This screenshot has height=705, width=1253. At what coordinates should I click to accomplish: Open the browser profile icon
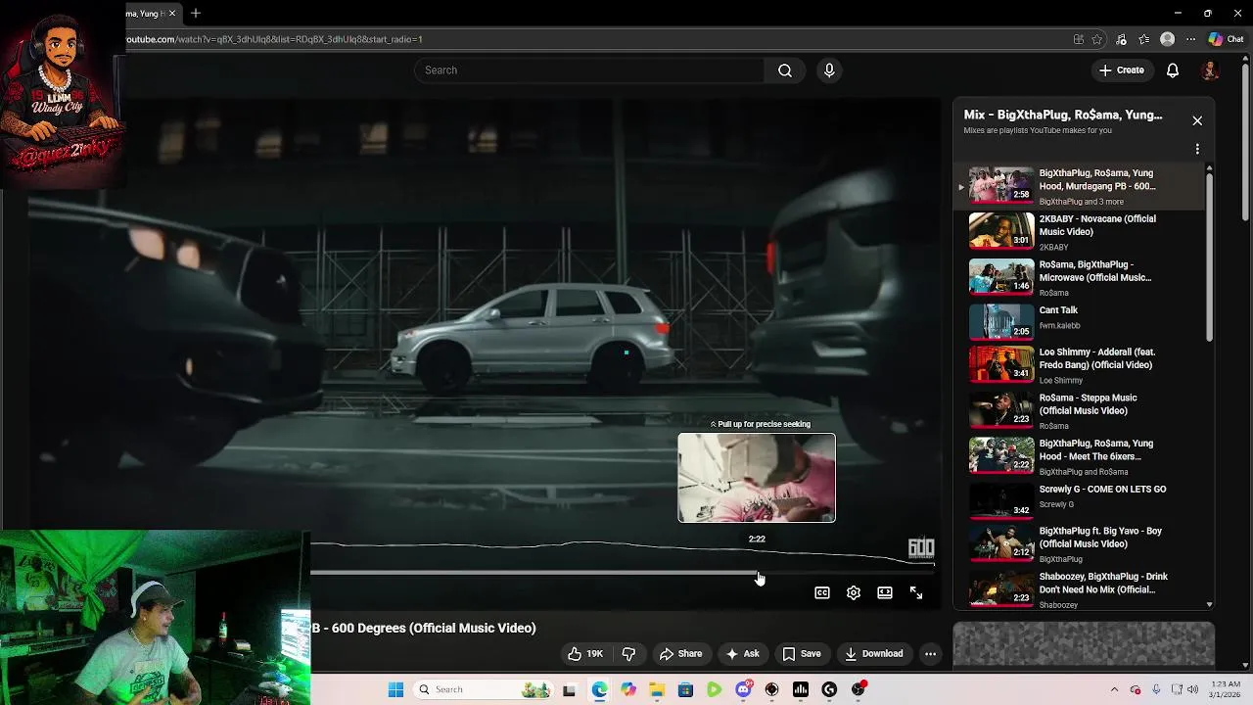1167,39
